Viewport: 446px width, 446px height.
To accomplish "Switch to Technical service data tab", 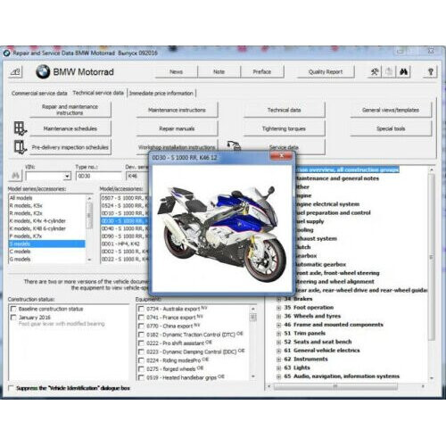I will (98, 93).
